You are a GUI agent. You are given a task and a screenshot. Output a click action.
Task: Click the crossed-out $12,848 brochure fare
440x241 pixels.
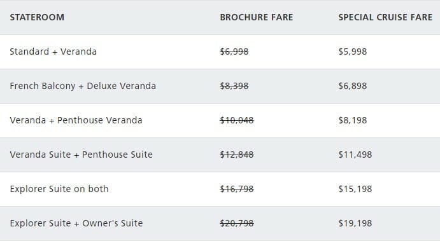tap(237, 155)
